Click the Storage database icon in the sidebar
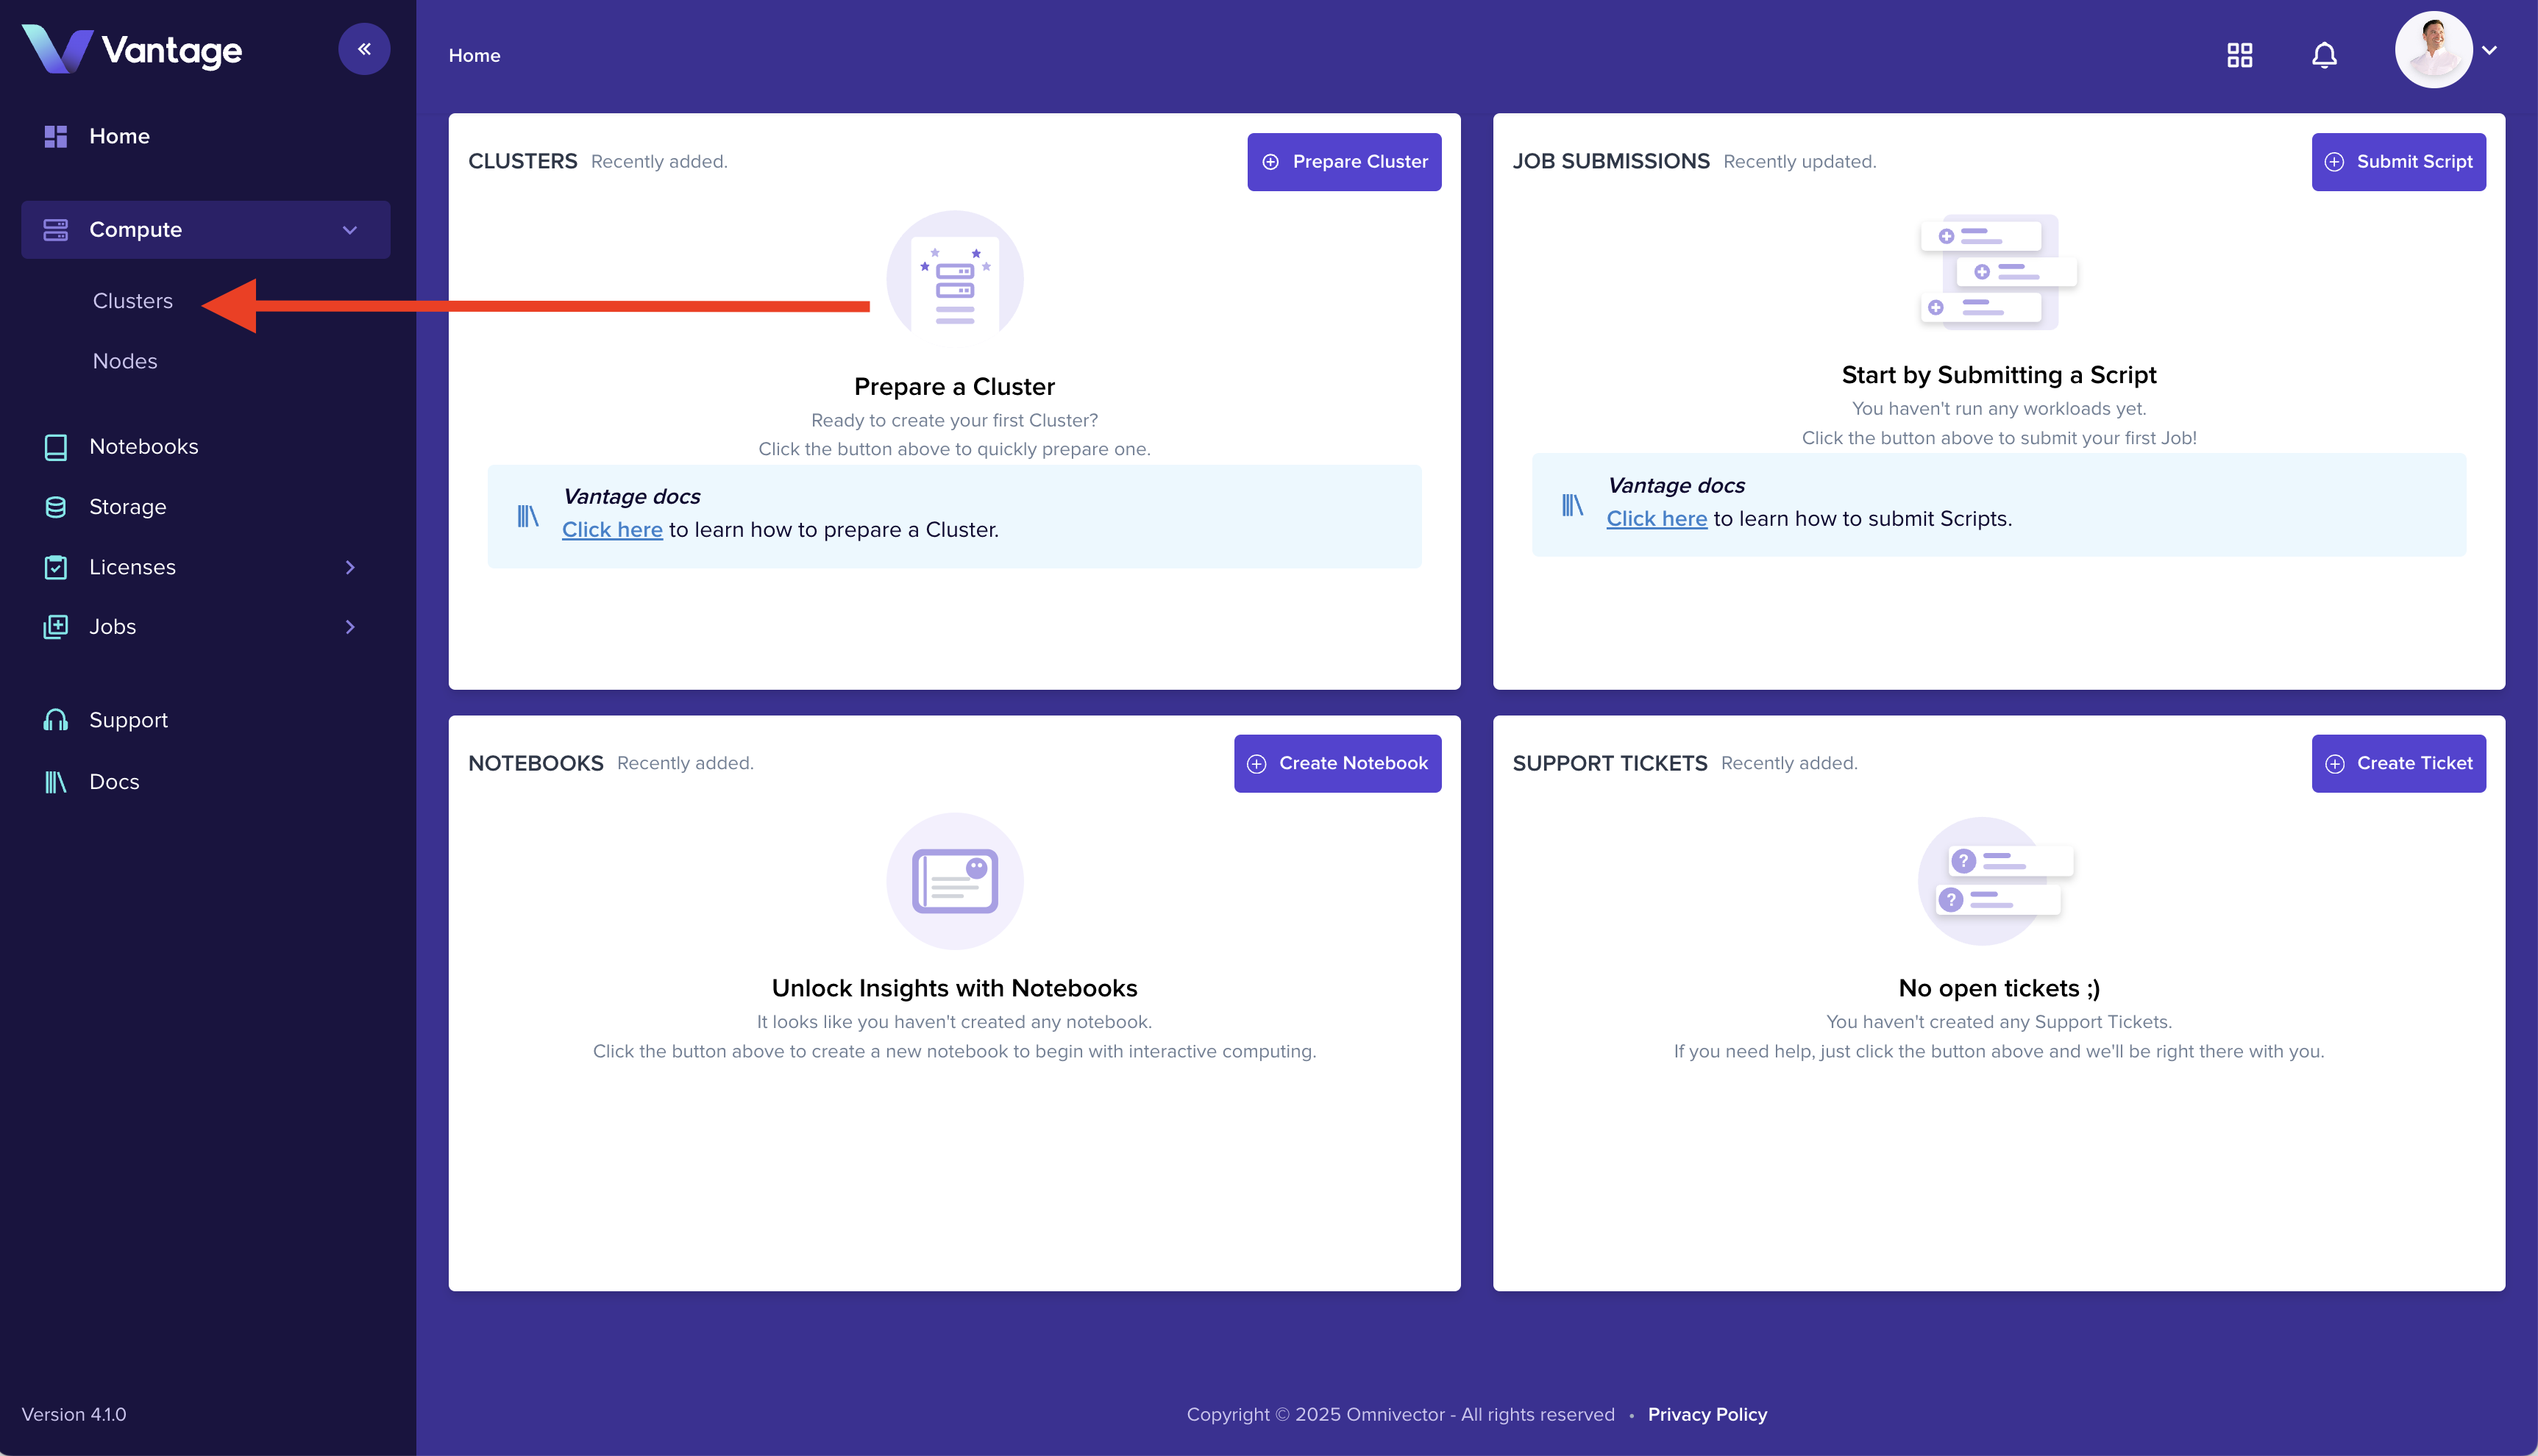This screenshot has height=1456, width=2538. pos(56,507)
